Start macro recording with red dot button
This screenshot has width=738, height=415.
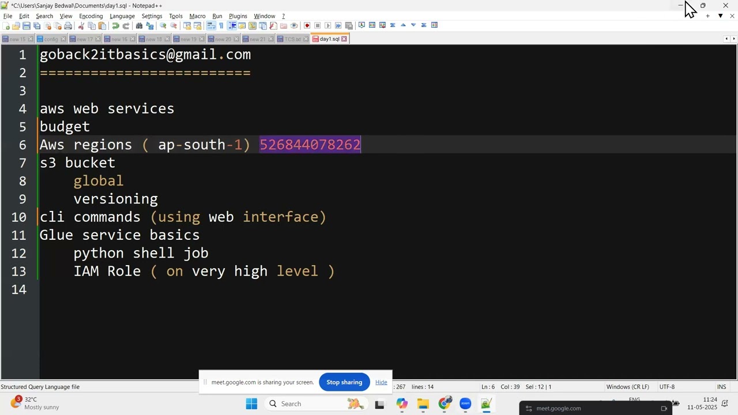307,25
